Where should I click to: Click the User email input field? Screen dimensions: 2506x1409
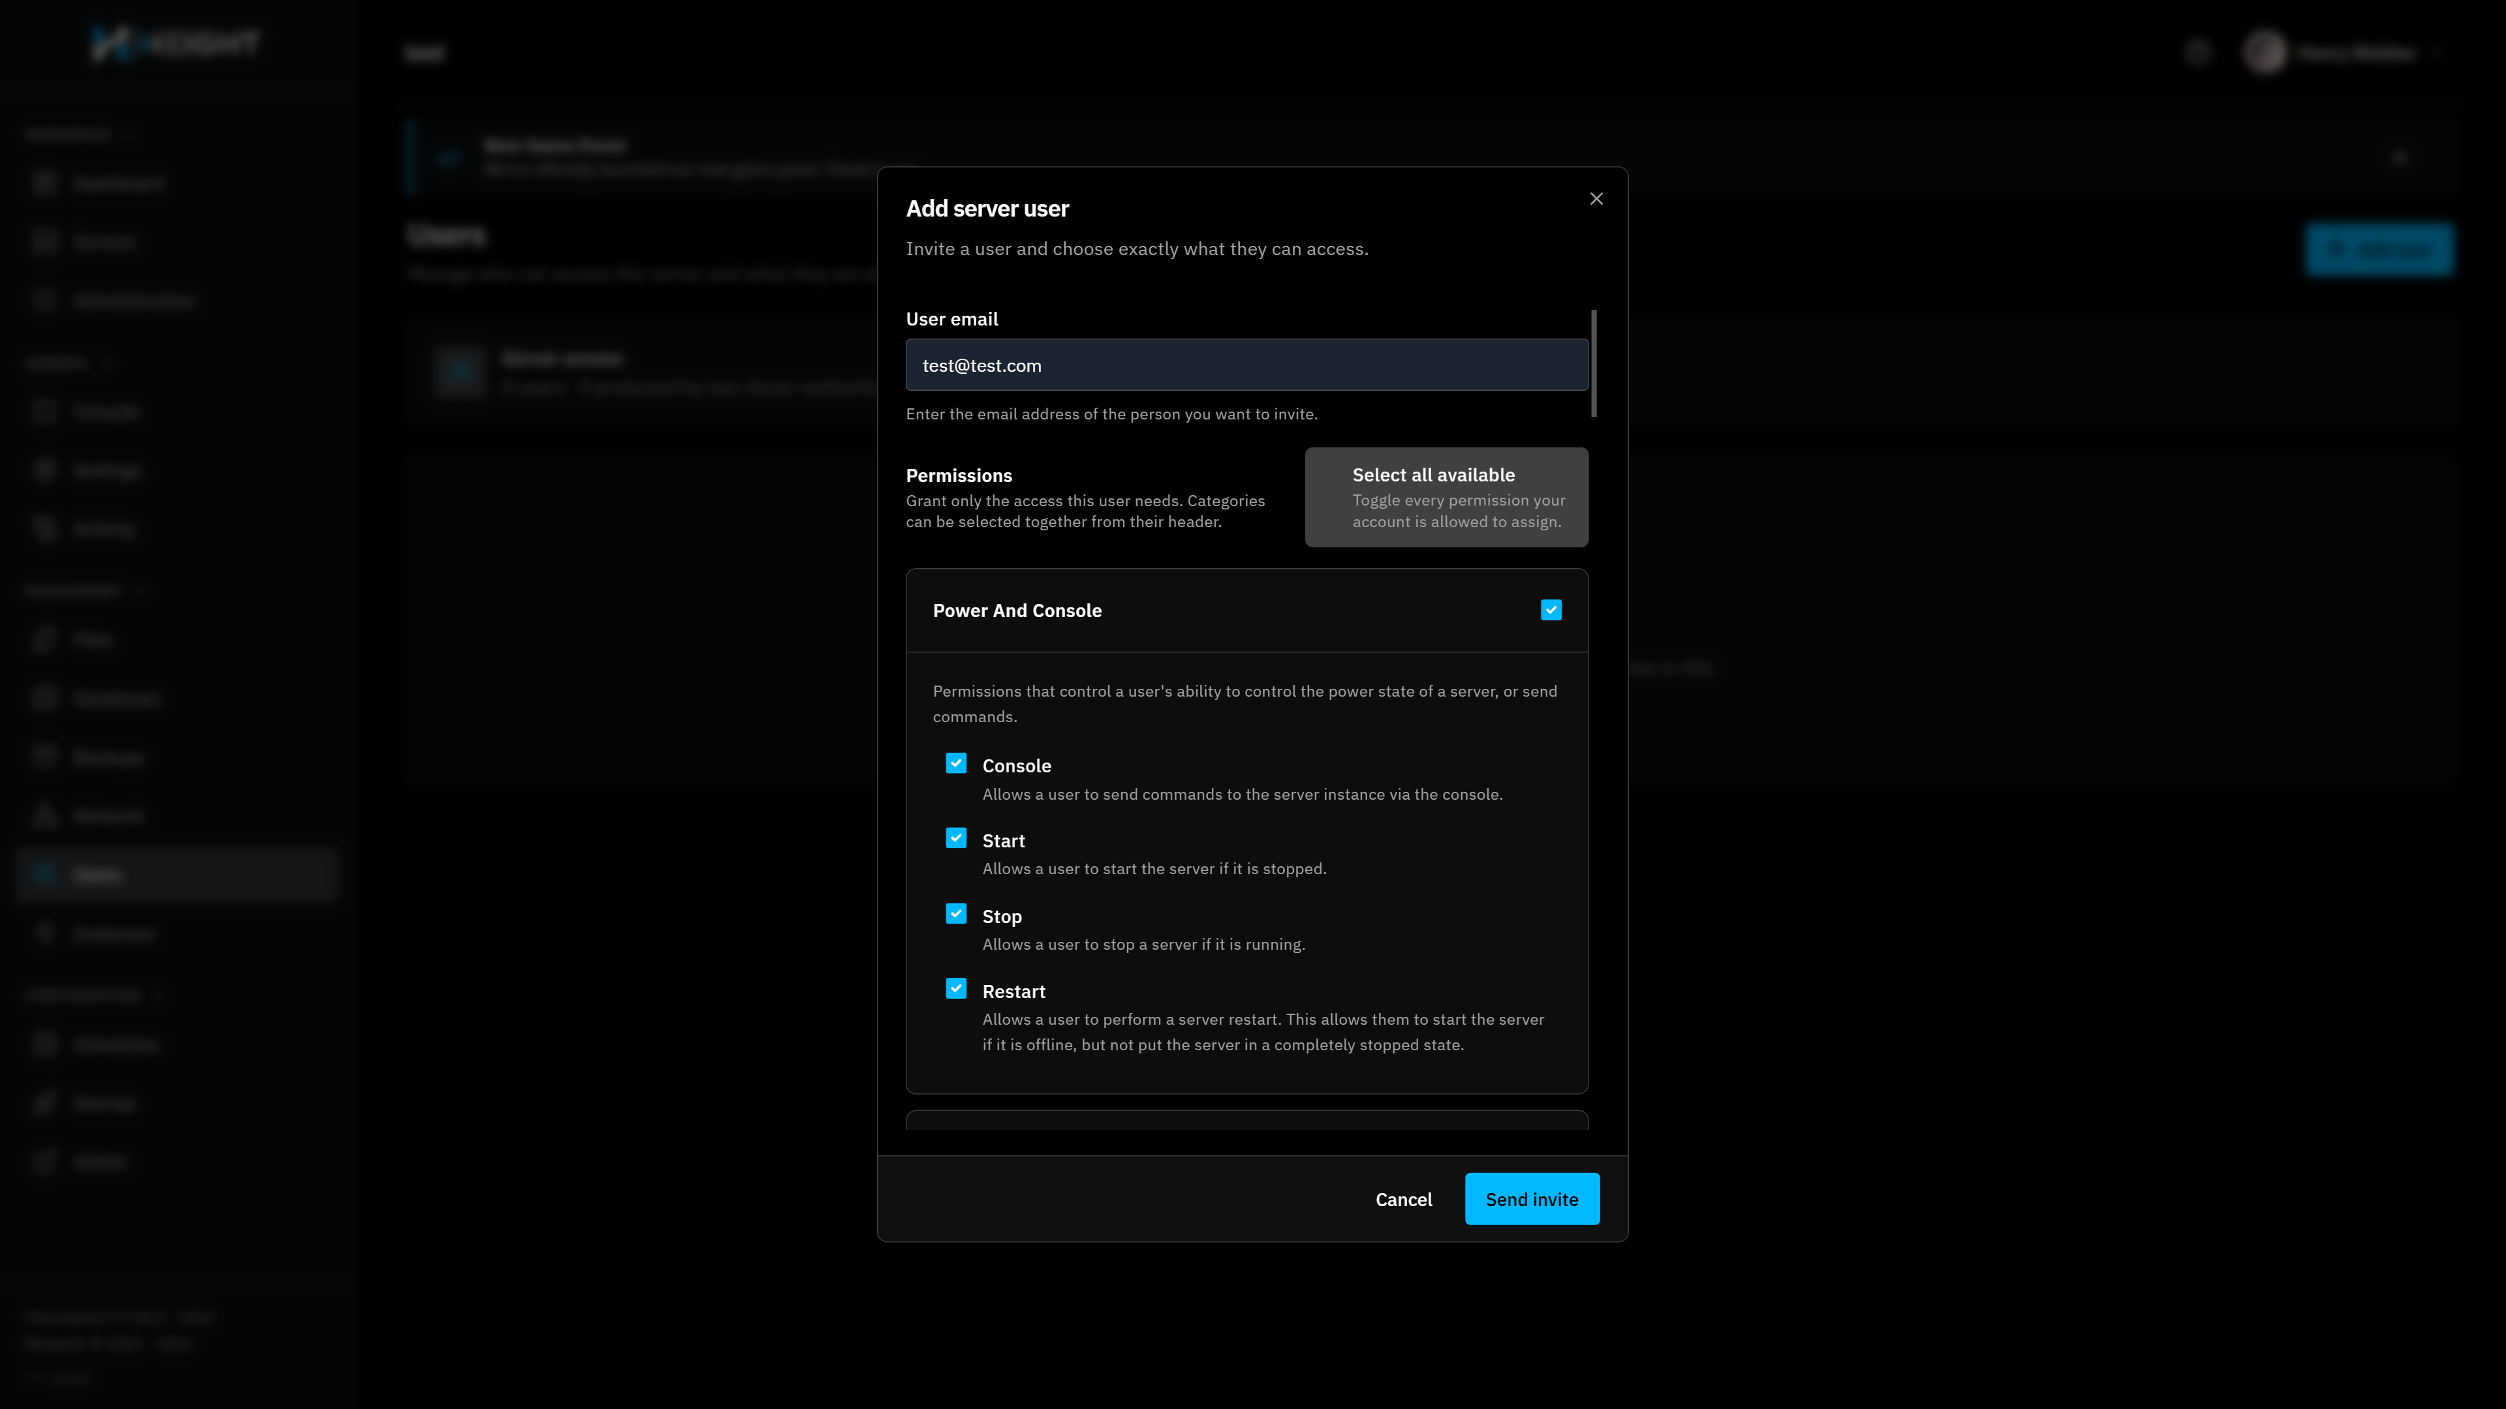pos(1246,365)
